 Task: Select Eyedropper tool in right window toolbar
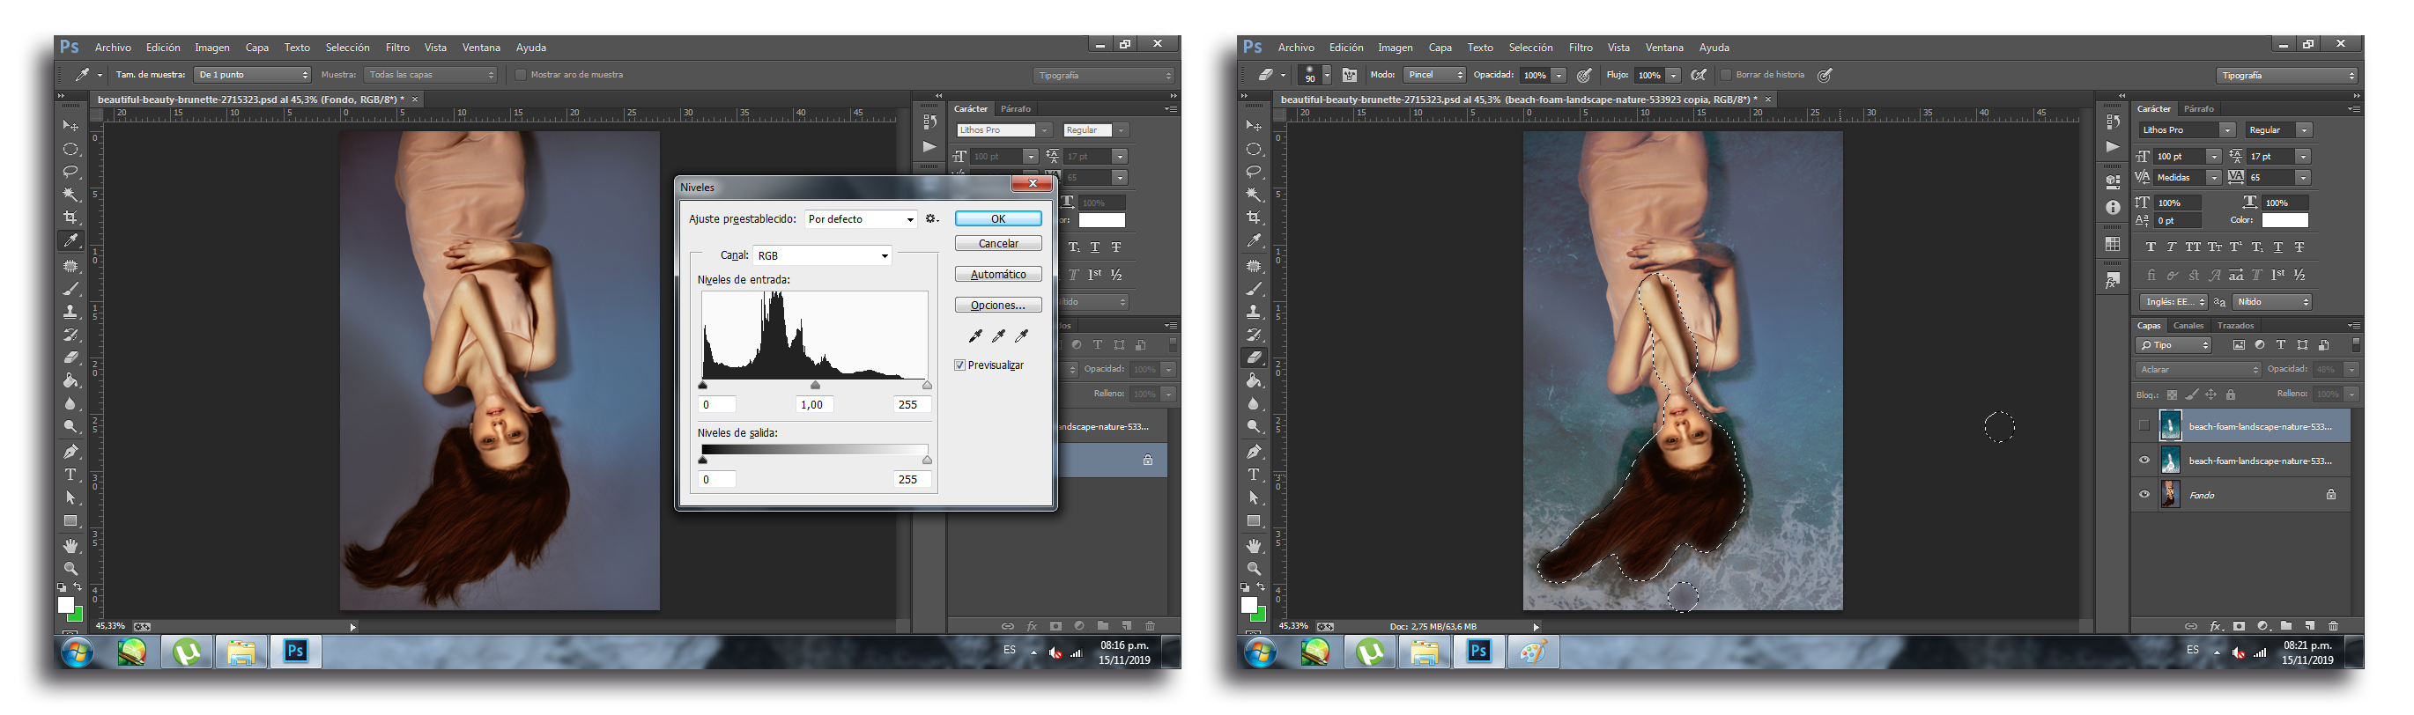[x=1253, y=241]
